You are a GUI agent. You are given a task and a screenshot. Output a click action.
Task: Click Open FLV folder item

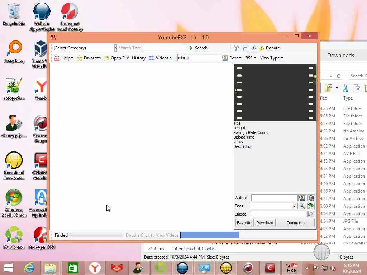point(116,58)
